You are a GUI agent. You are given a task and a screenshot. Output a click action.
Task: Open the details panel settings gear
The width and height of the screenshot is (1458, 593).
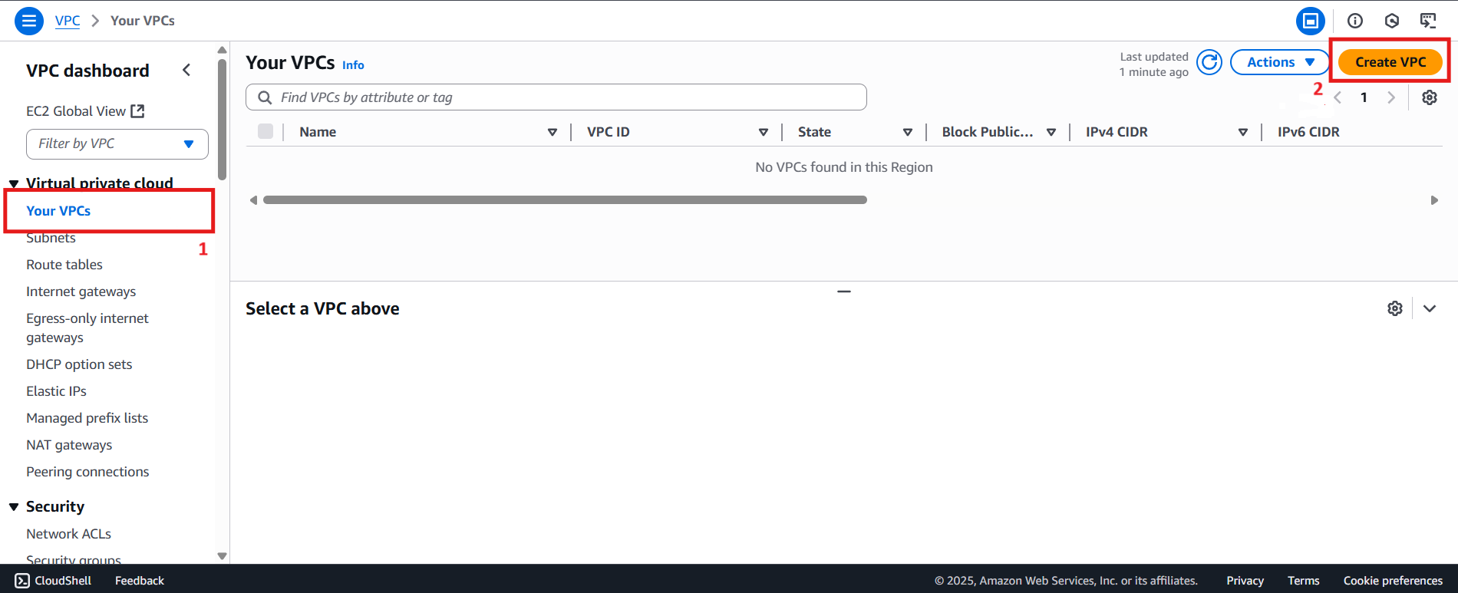1395,308
